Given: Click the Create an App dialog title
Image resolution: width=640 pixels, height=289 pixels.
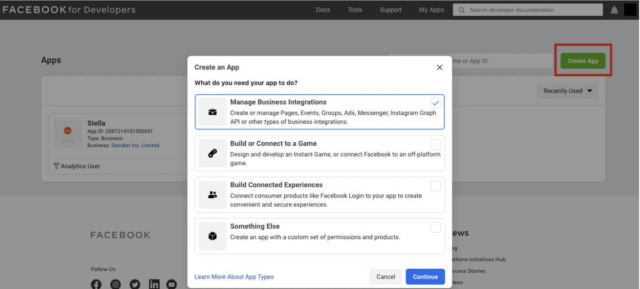Looking at the screenshot, I should pos(217,67).
